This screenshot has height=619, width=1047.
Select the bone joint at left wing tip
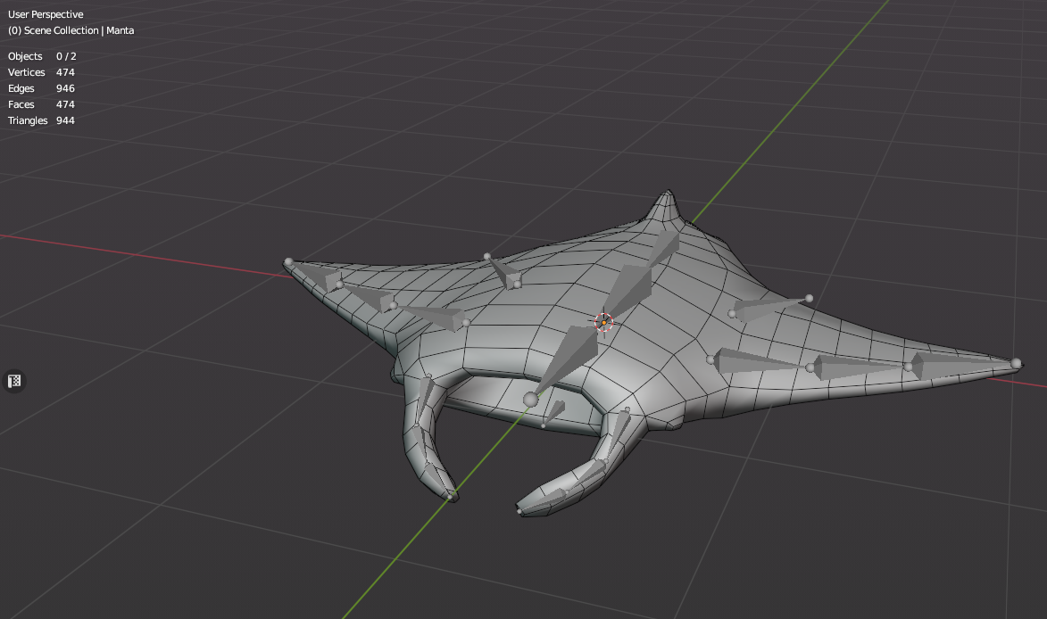click(288, 262)
